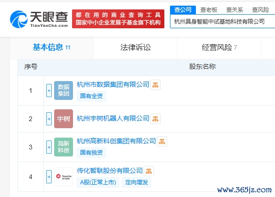Viewport: 275px width, 197px height.
Task: Click the company search input field
Action: point(222,22)
